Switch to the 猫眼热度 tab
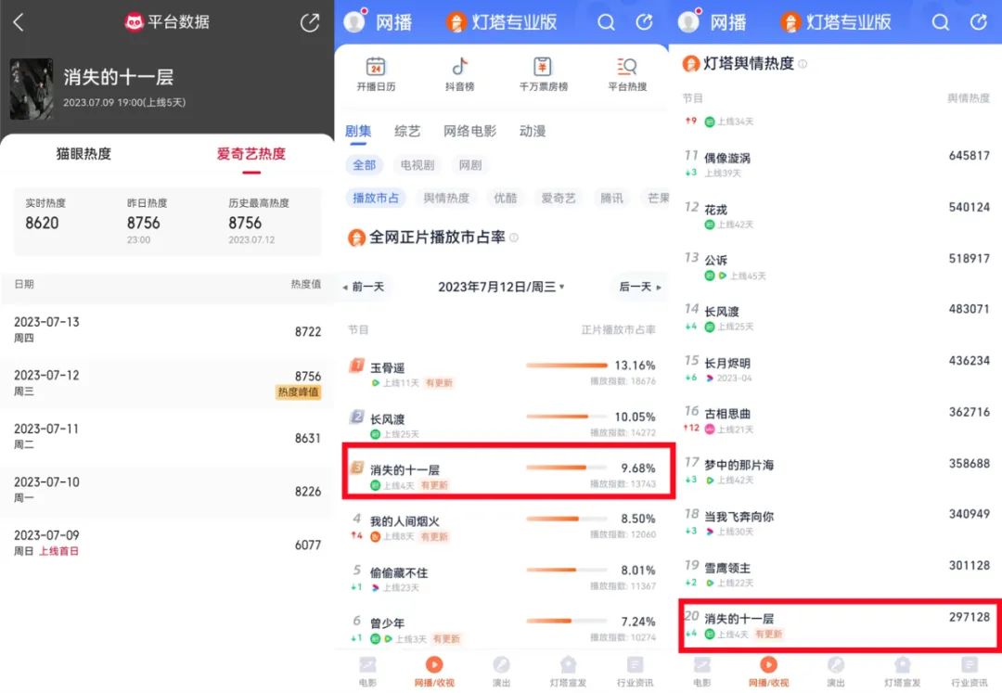This screenshot has width=1002, height=693. [83, 154]
